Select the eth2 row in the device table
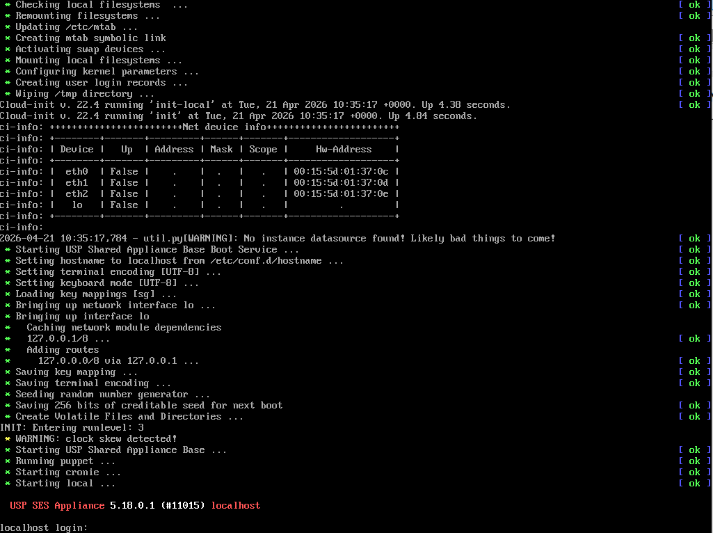The width and height of the screenshot is (713, 533). [x=77, y=193]
